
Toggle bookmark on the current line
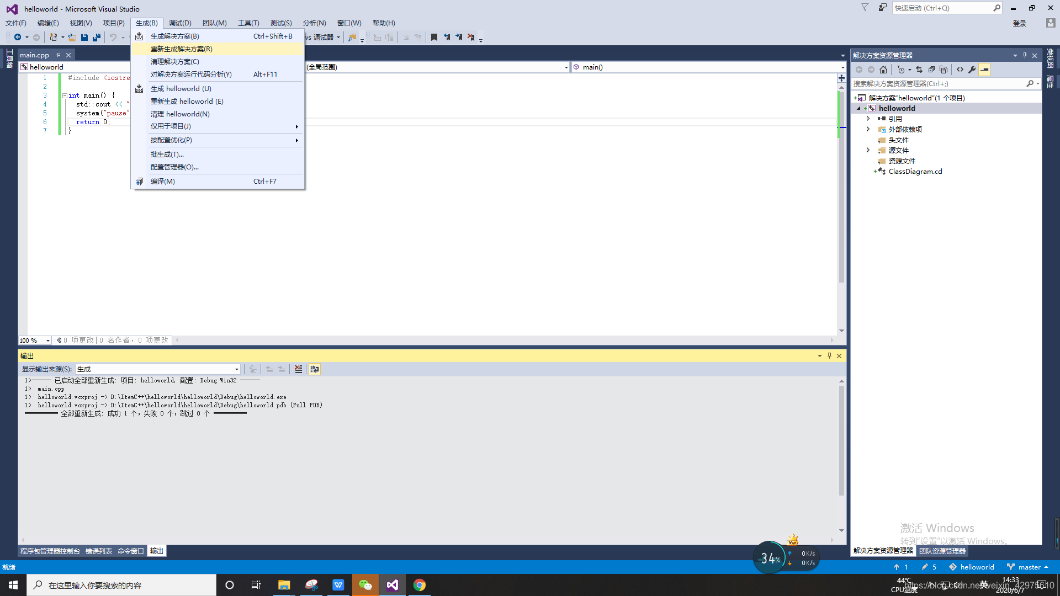point(434,38)
